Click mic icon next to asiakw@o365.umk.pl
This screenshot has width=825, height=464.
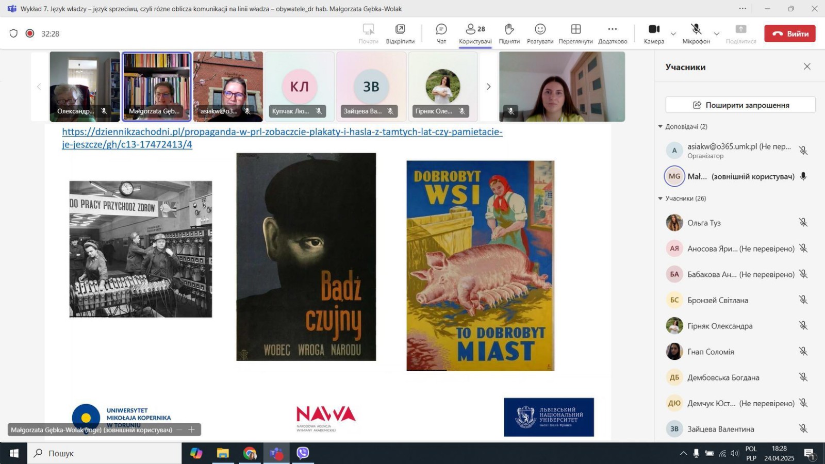(803, 151)
